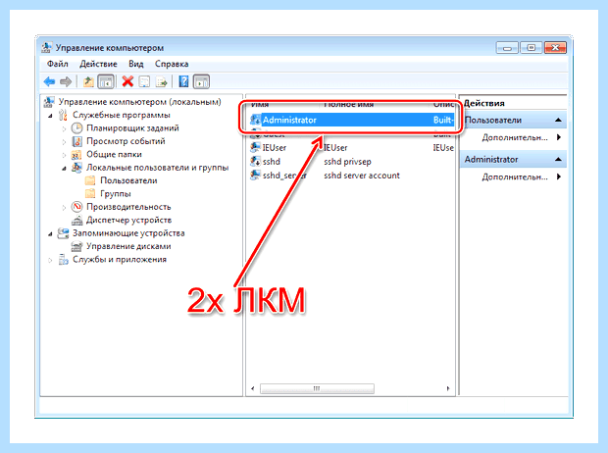This screenshot has width=608, height=453.
Task: Click left arrow of list scrollbar
Action: [x=252, y=388]
